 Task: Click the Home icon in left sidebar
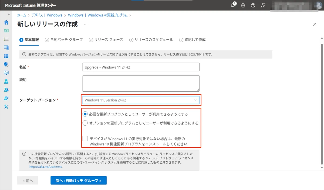[6, 22]
